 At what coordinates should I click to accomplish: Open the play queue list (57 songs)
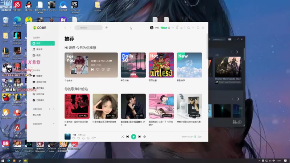[200, 137]
